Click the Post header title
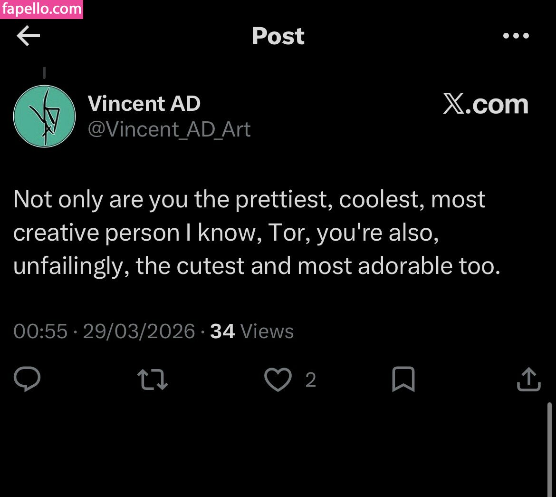The height and width of the screenshot is (497, 556). point(278,36)
